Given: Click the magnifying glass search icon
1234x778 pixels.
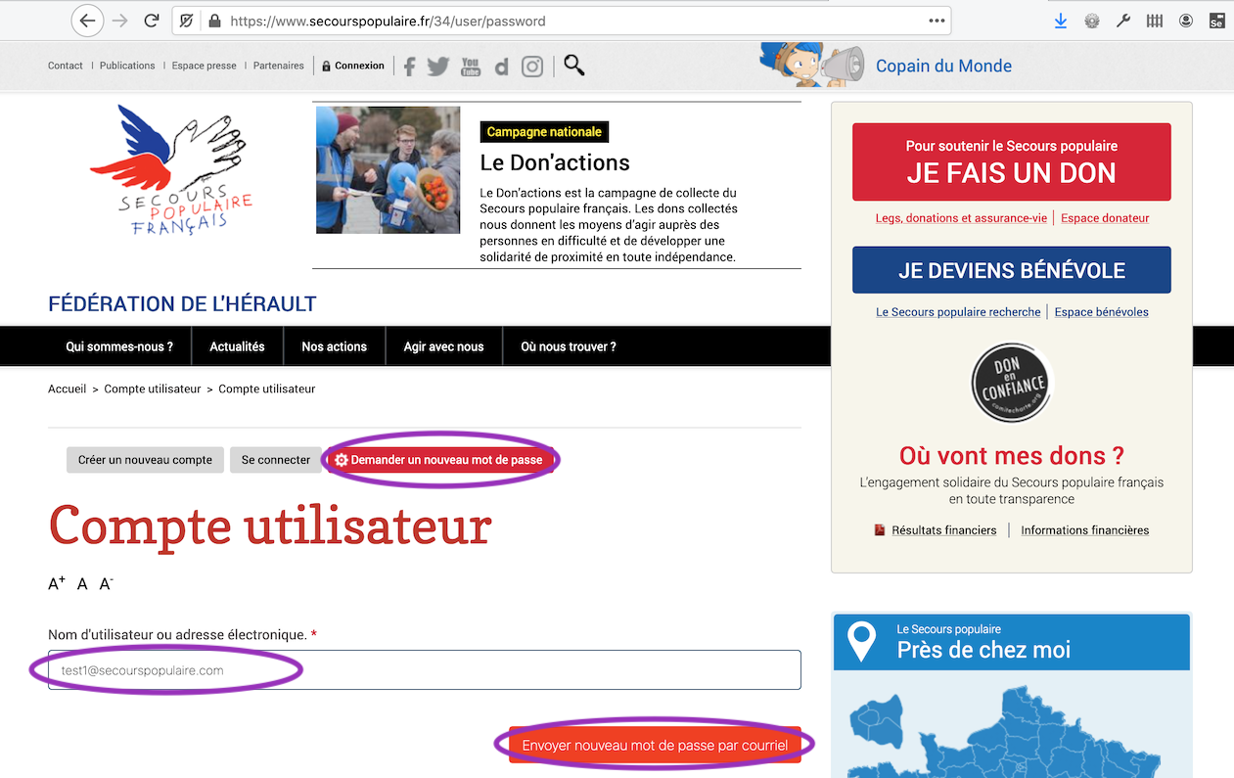Looking at the screenshot, I should (x=574, y=66).
